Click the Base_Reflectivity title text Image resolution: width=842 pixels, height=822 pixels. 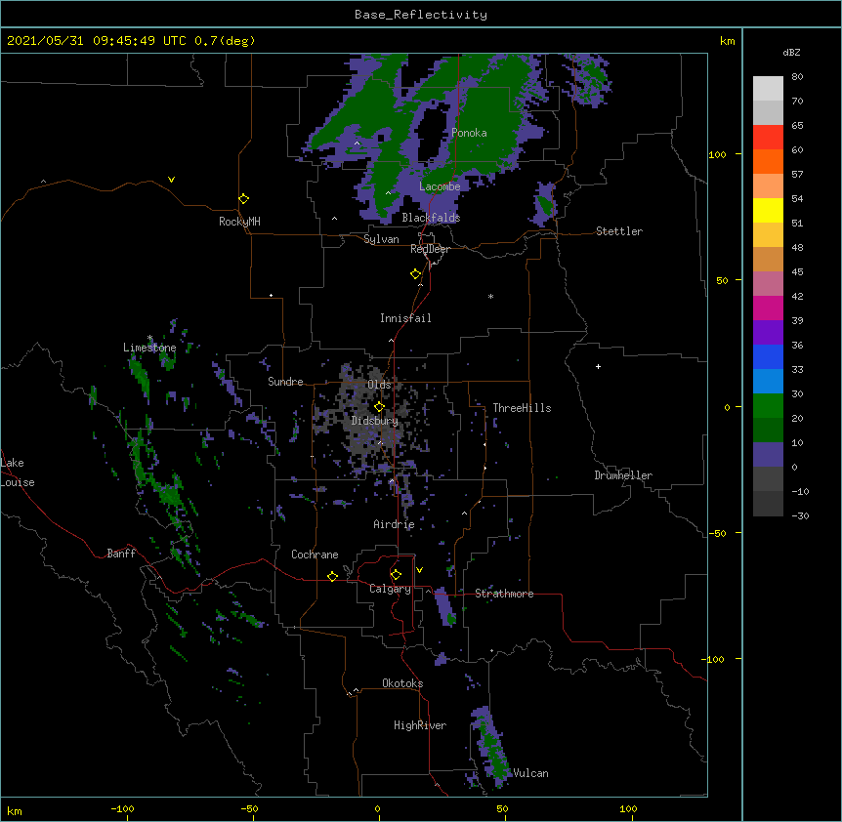[421, 15]
